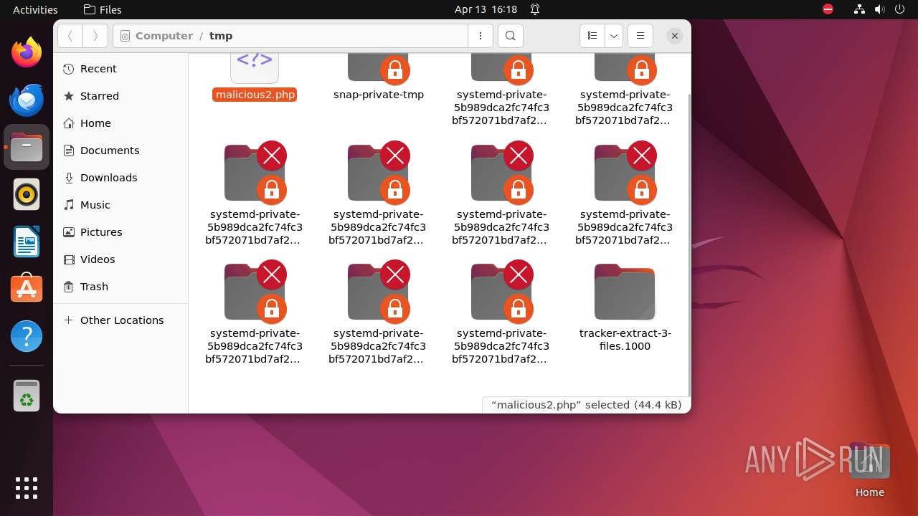The height and width of the screenshot is (516, 918).
Task: Switch to list view layout
Action: 592,36
